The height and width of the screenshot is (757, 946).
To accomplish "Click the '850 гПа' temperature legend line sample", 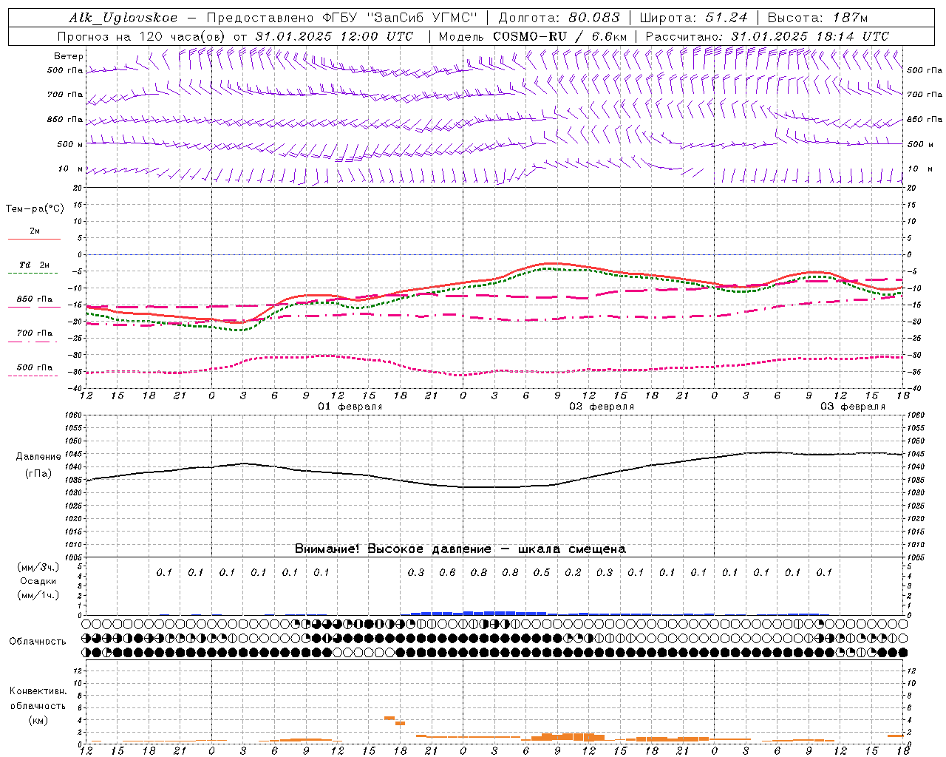I will tap(34, 307).
